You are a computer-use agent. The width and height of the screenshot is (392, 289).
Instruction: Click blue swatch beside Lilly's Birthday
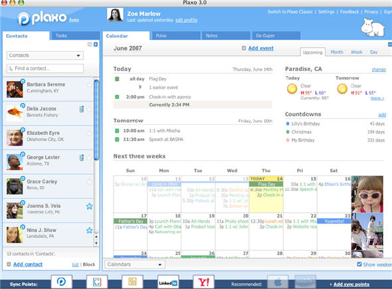click(288, 124)
